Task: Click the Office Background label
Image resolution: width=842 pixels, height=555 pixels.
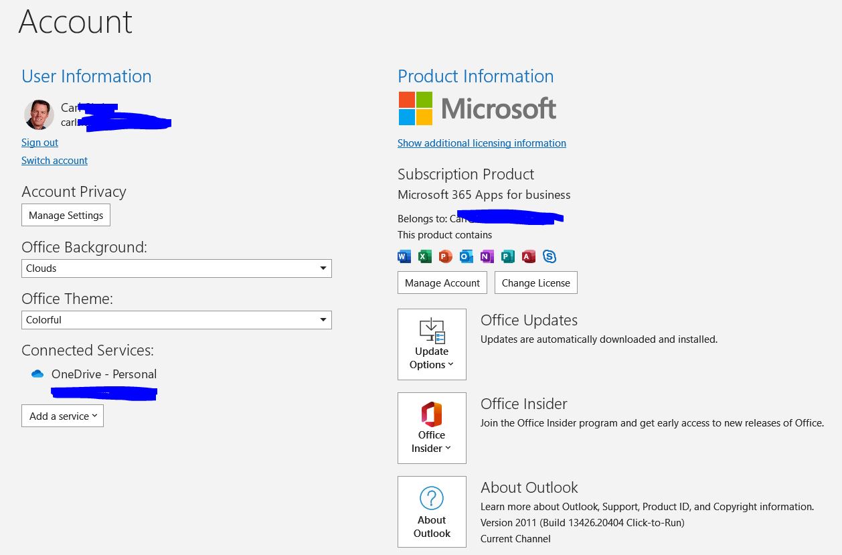Action: 84,247
